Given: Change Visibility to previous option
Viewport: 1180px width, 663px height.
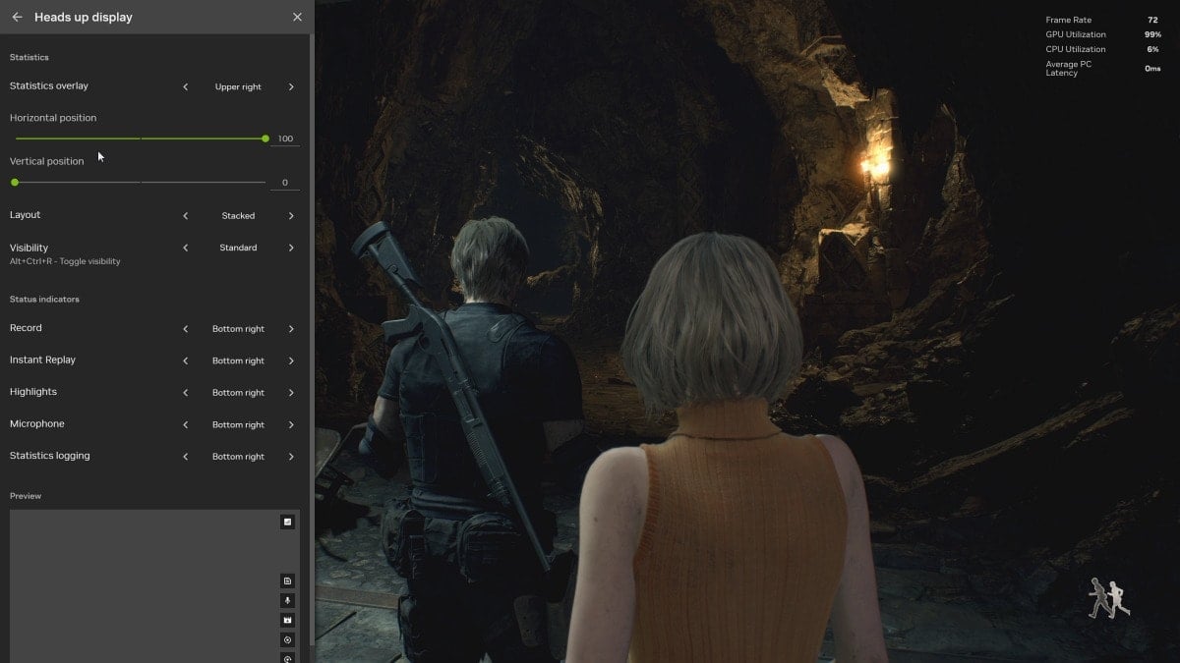Looking at the screenshot, I should pyautogui.click(x=185, y=248).
